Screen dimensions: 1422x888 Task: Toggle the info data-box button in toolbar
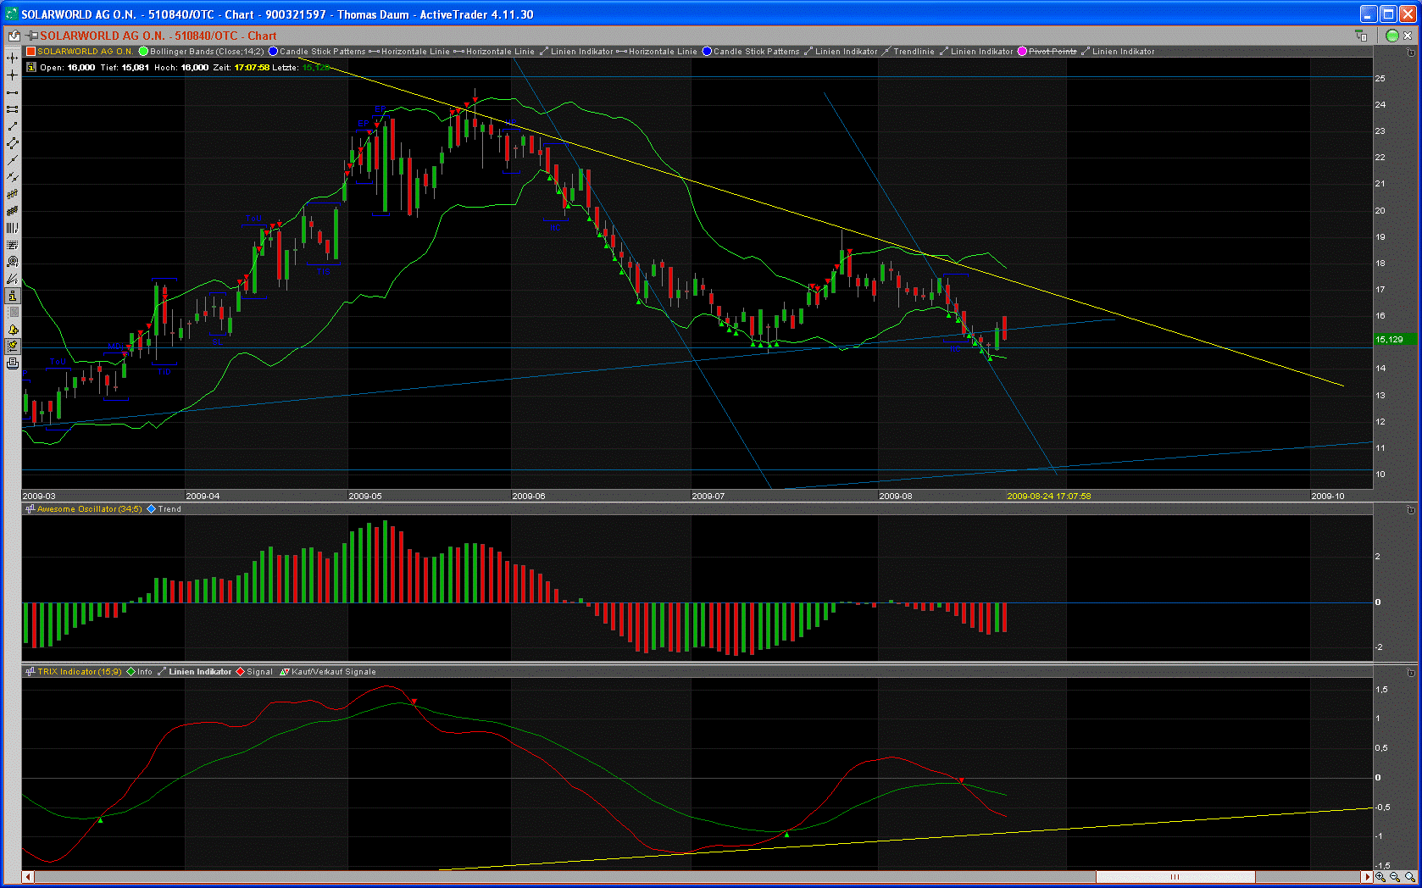[x=12, y=296]
